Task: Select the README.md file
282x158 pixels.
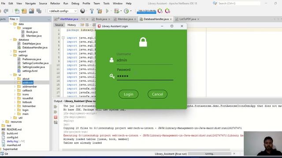Action: pyautogui.click(x=14, y=129)
